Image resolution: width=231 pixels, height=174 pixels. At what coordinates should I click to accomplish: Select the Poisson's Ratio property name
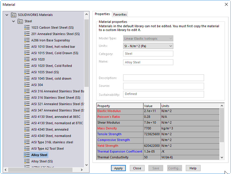point(109,117)
